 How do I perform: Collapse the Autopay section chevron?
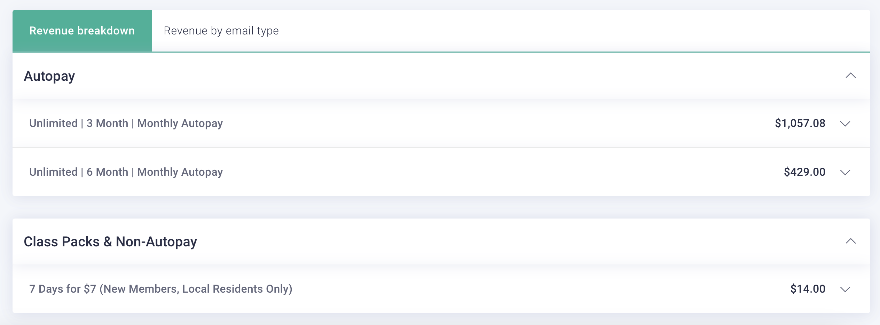point(850,76)
